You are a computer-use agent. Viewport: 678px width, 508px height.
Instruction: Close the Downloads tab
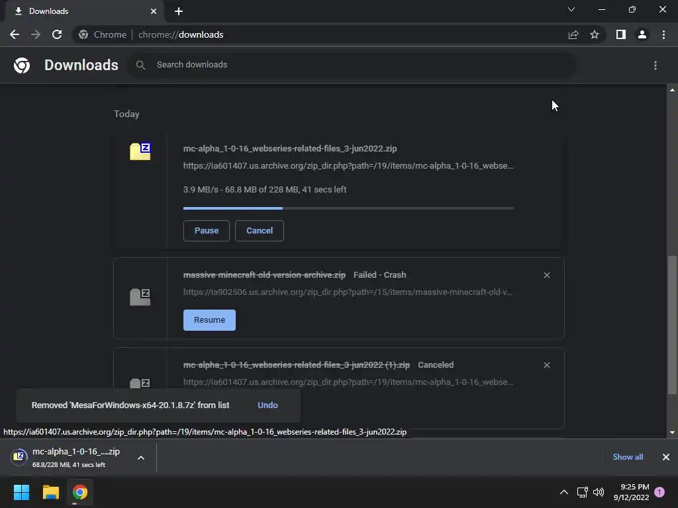(x=154, y=11)
